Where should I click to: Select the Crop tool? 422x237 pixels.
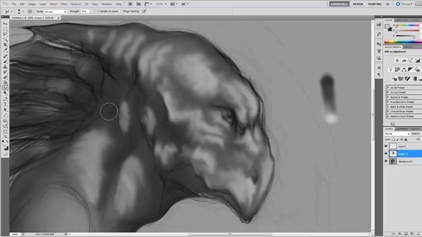click(5, 45)
